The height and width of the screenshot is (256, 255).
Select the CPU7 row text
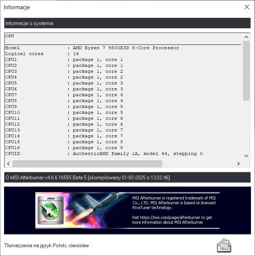[x=64, y=95]
